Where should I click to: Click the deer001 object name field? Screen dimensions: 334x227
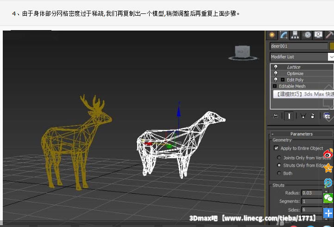click(299, 46)
